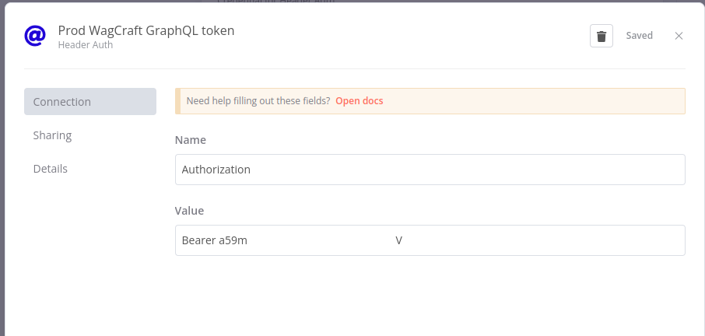Go to the Details tab
This screenshot has width=705, height=336.
(x=51, y=169)
